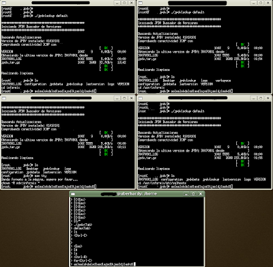The width and height of the screenshot is (273, 267).
Task: Maximize the uberhardy: /home terminal
Action: pyautogui.click(x=193, y=194)
